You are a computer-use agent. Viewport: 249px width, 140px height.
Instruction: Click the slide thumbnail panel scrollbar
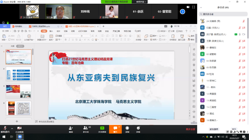pyautogui.click(x=33, y=52)
